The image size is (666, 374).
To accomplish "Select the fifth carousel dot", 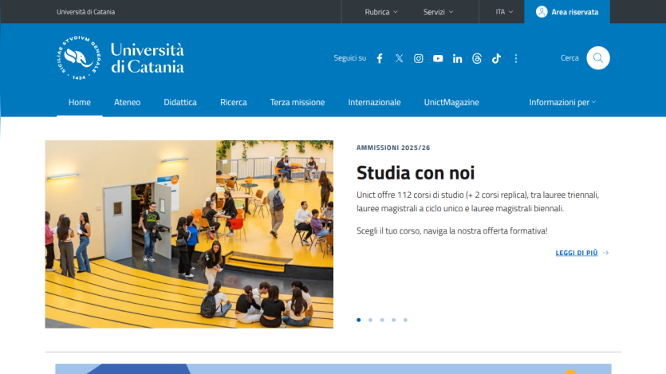I will pyautogui.click(x=406, y=320).
